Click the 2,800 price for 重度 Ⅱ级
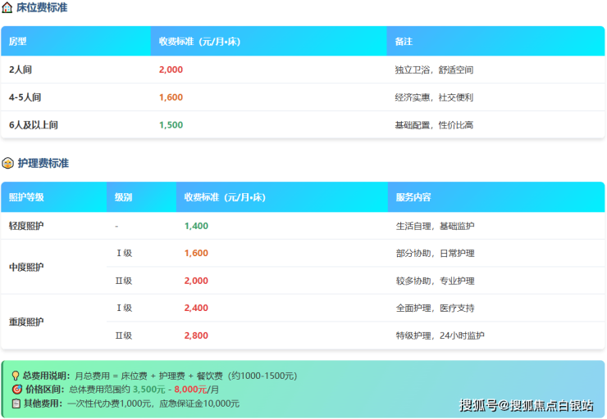Image resolution: width=607 pixels, height=419 pixels. pyautogui.click(x=196, y=336)
